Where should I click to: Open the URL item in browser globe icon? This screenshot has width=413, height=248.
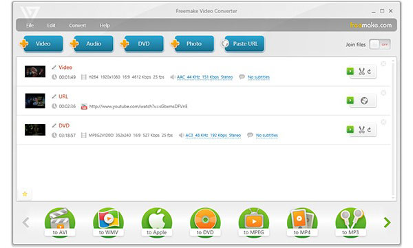(364, 101)
